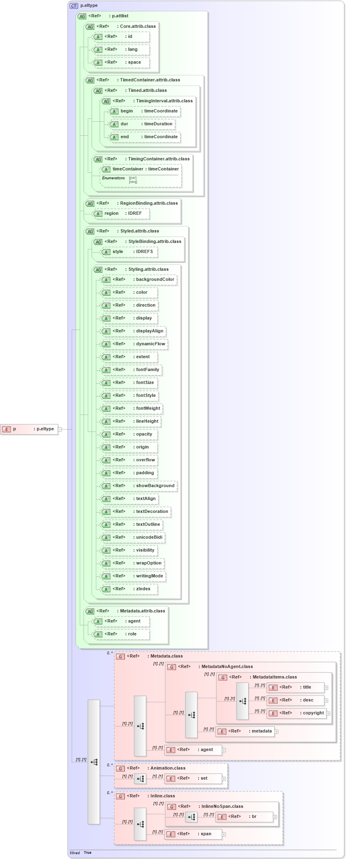Expand the title element plus box
The image size is (346, 859).
[326, 688]
